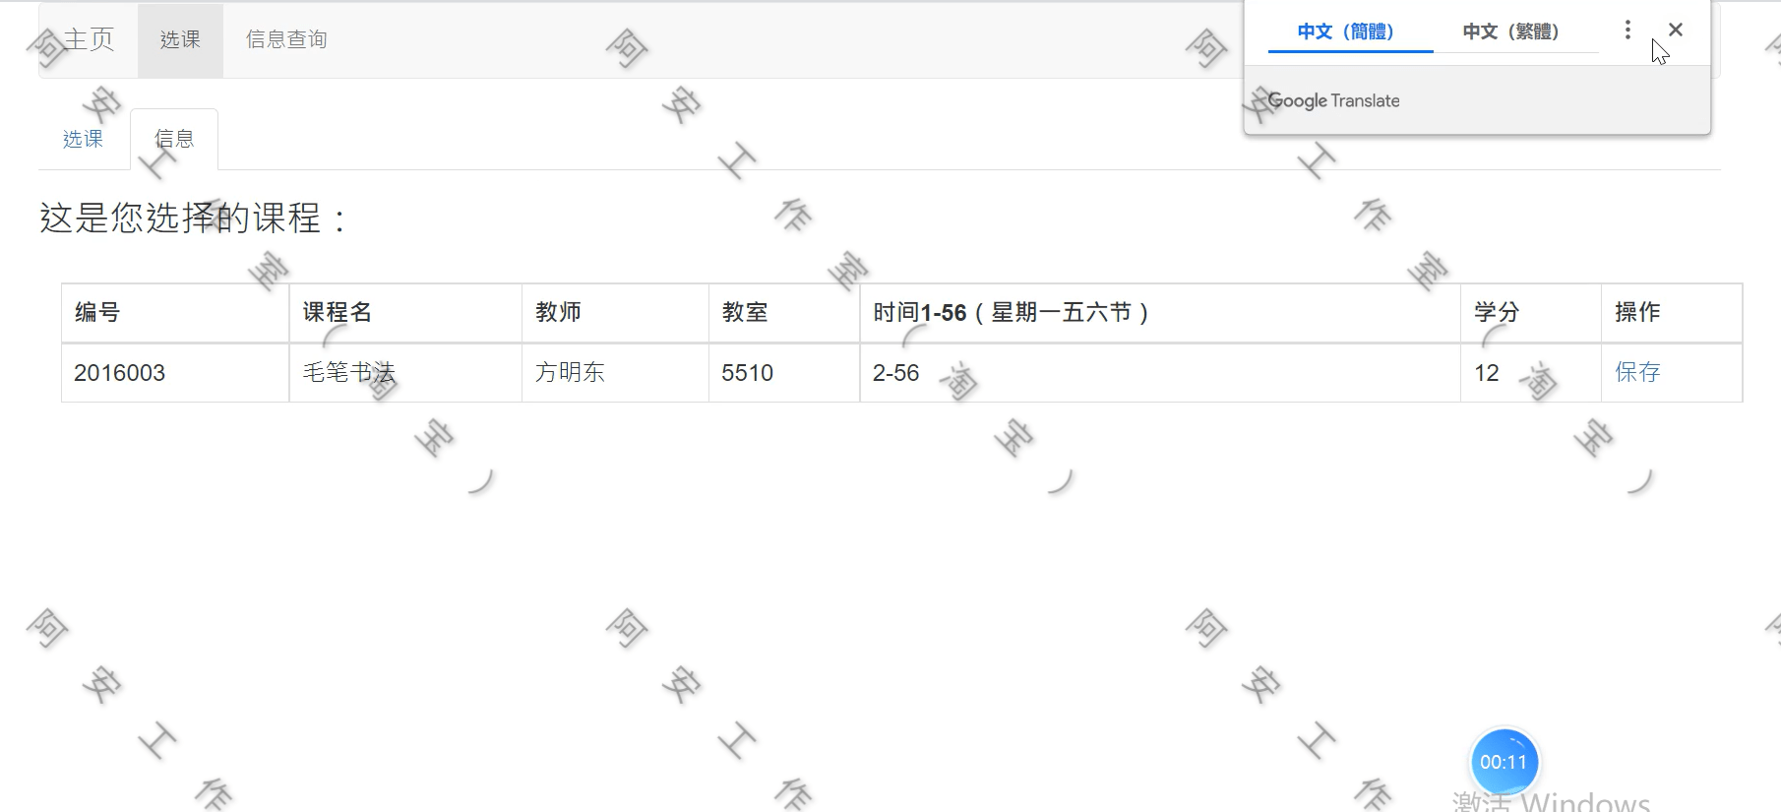The width and height of the screenshot is (1781, 812).
Task: Click time cell 2-56
Action: (x=1160, y=373)
